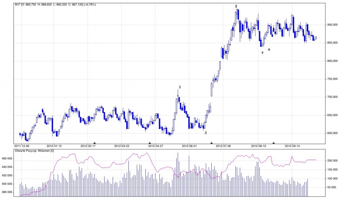Click the black triangle marker near 2012-02-17
339x198 pixels.
tap(94, 143)
